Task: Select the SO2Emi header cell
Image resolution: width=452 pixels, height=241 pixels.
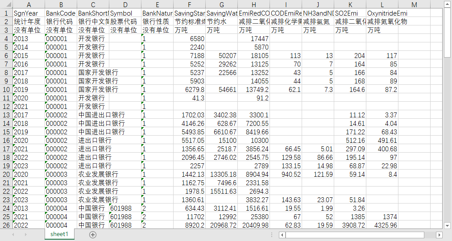Action: click(x=350, y=13)
